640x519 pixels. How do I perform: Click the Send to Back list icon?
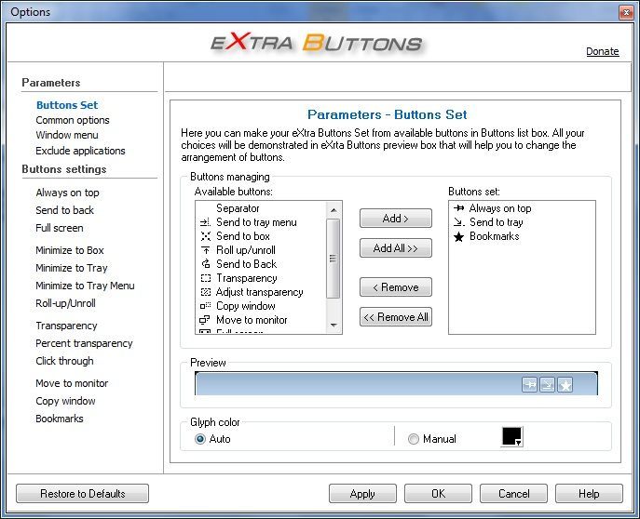point(206,264)
